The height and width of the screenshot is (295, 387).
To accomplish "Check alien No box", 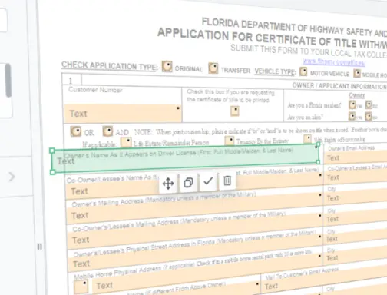I will pyautogui.click(x=369, y=117).
